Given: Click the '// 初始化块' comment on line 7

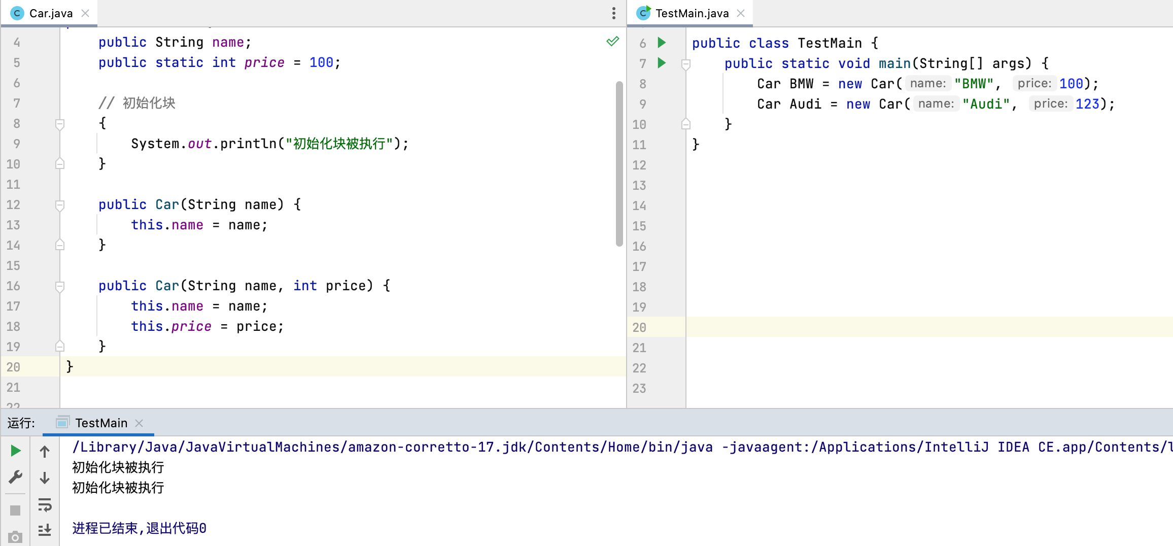Looking at the screenshot, I should [137, 103].
